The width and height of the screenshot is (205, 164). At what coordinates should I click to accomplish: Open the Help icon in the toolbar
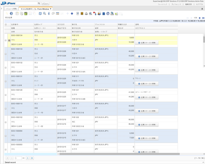tap(11, 14)
